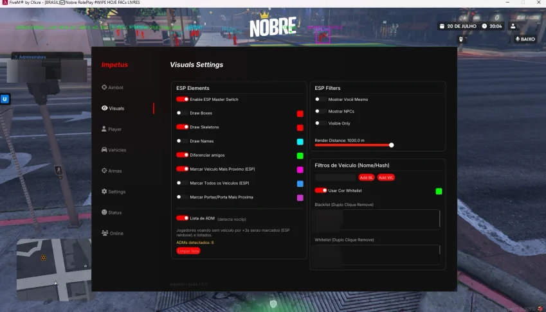This screenshot has height=312, width=546.
Task: Open the red color swatch for Draw Boxes
Action: tap(300, 114)
